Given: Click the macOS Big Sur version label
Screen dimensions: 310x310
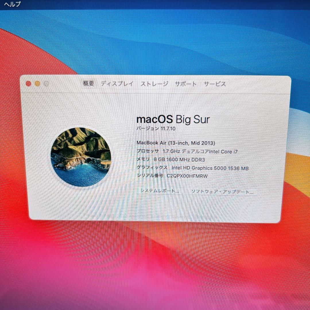Looking at the screenshot, I should pyautogui.click(x=173, y=119).
